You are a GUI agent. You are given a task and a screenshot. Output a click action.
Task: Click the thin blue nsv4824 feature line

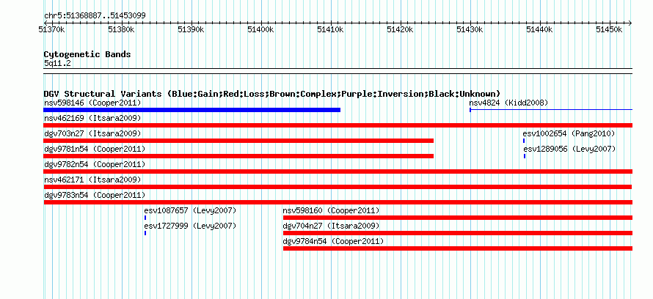point(551,110)
